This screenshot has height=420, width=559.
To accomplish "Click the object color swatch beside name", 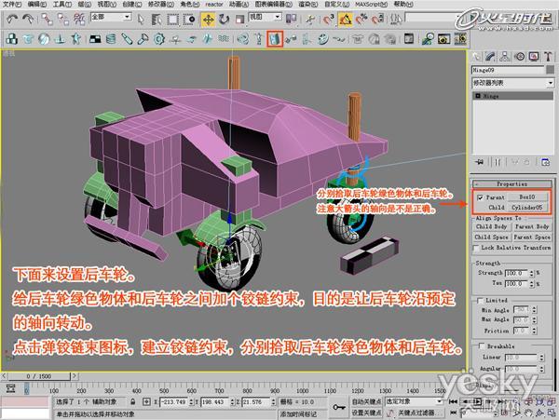I will (551, 70).
